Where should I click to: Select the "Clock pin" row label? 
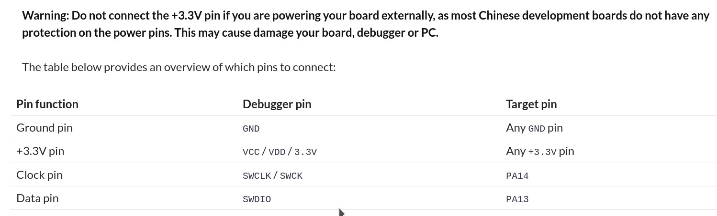39,175
